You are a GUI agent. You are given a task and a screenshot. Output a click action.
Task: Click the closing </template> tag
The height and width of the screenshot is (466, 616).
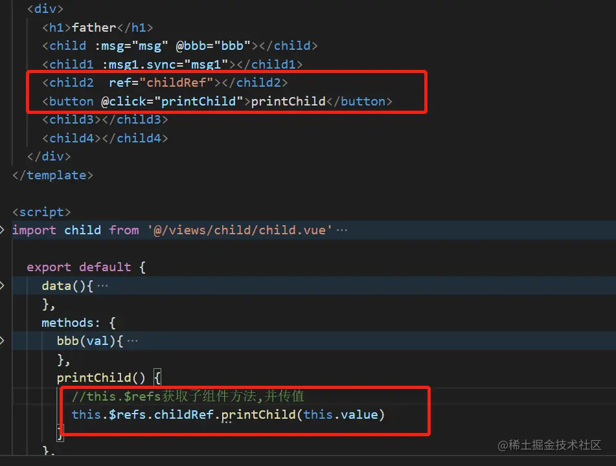tap(52, 175)
